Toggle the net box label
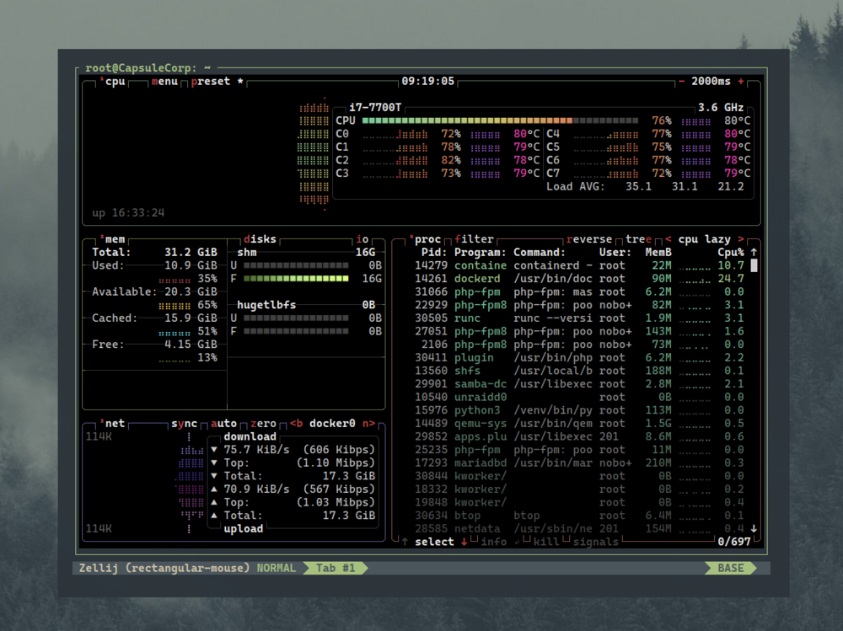Image resolution: width=843 pixels, height=631 pixels. pos(115,424)
